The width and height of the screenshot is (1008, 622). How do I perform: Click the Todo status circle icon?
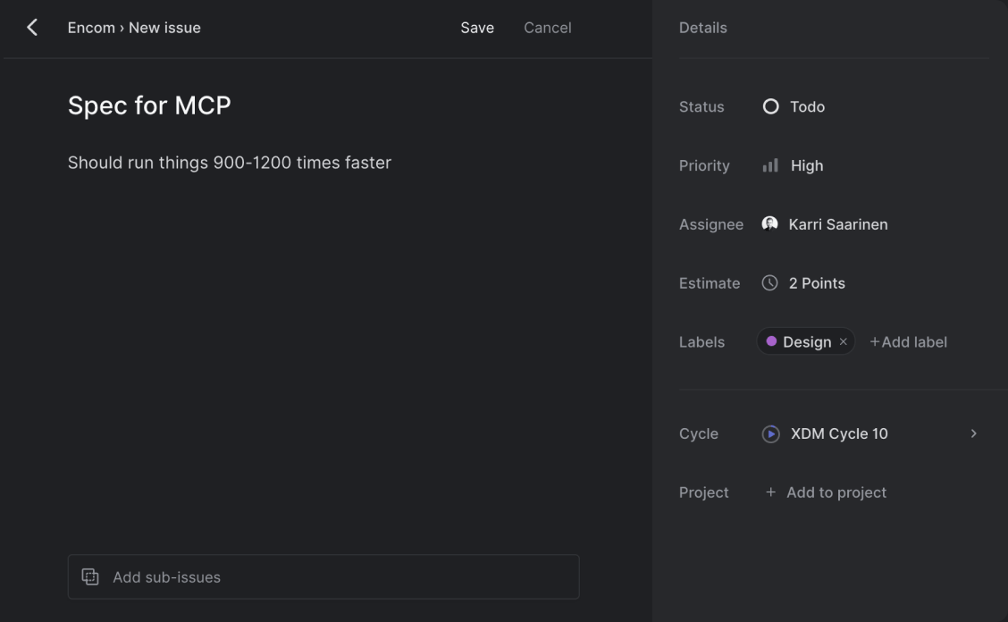(770, 106)
